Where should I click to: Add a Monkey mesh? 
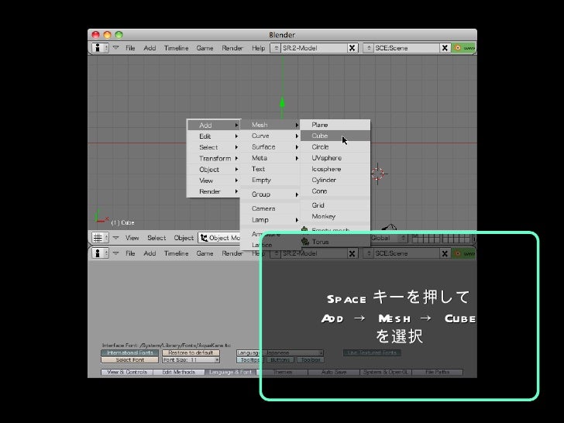[335, 216]
